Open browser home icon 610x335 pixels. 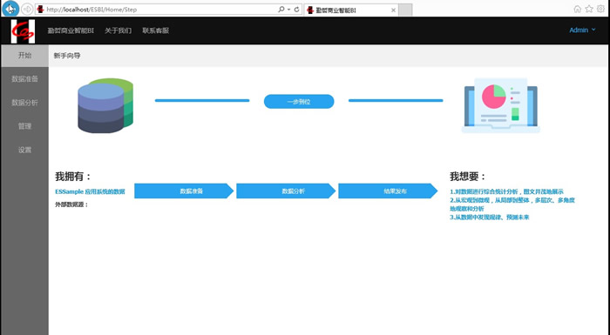pyautogui.click(x=577, y=9)
